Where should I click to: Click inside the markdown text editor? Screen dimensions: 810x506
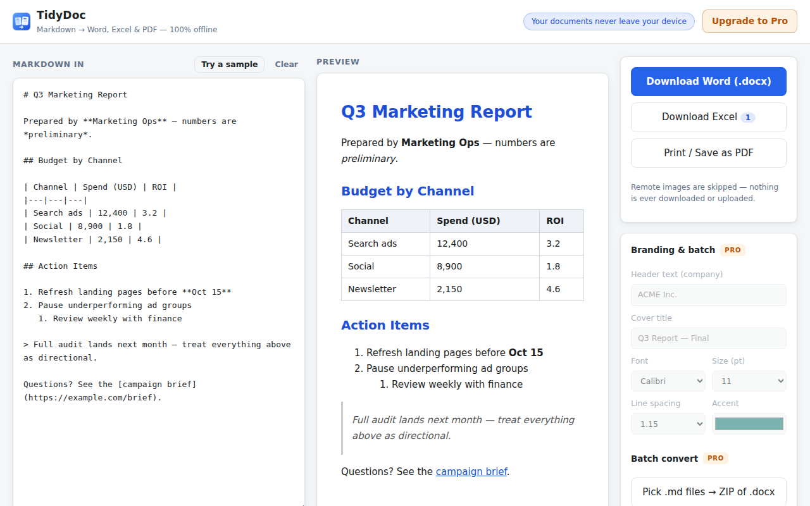coord(159,291)
